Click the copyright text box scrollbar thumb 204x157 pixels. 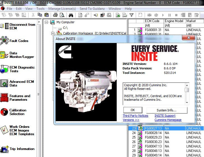[x=187, y=90]
